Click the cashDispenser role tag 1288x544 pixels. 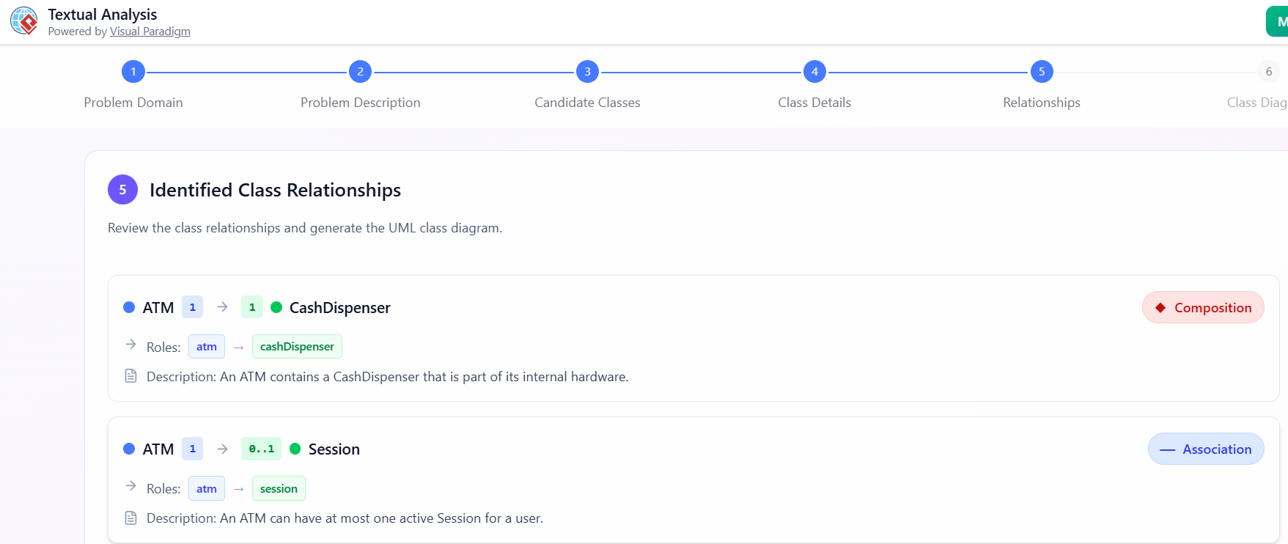(x=297, y=347)
